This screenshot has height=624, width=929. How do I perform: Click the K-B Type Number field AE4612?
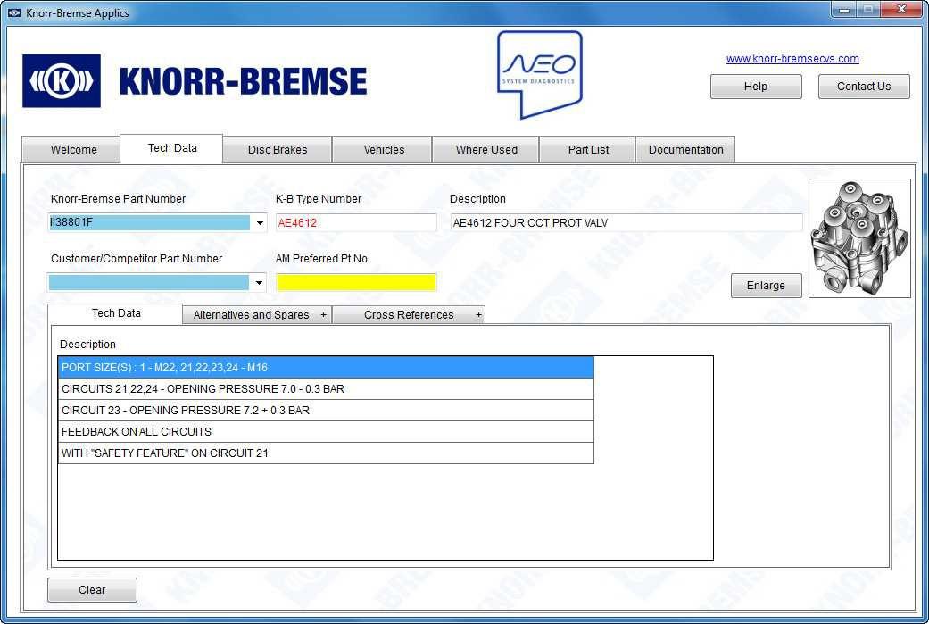click(356, 223)
